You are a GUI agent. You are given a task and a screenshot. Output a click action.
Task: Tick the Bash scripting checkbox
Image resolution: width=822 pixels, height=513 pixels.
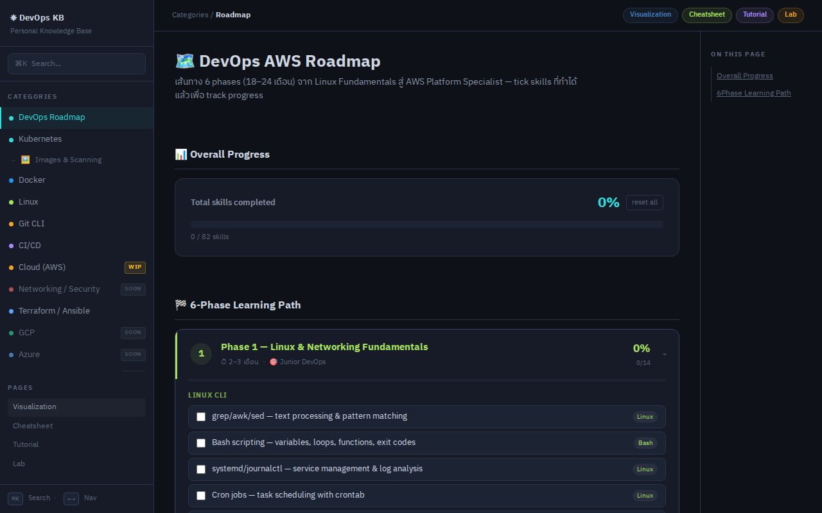tap(201, 443)
